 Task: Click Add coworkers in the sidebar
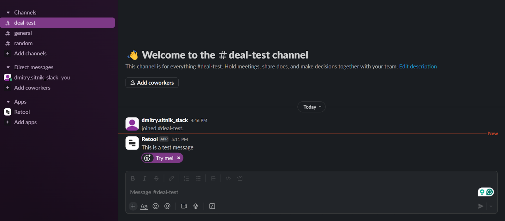32,88
